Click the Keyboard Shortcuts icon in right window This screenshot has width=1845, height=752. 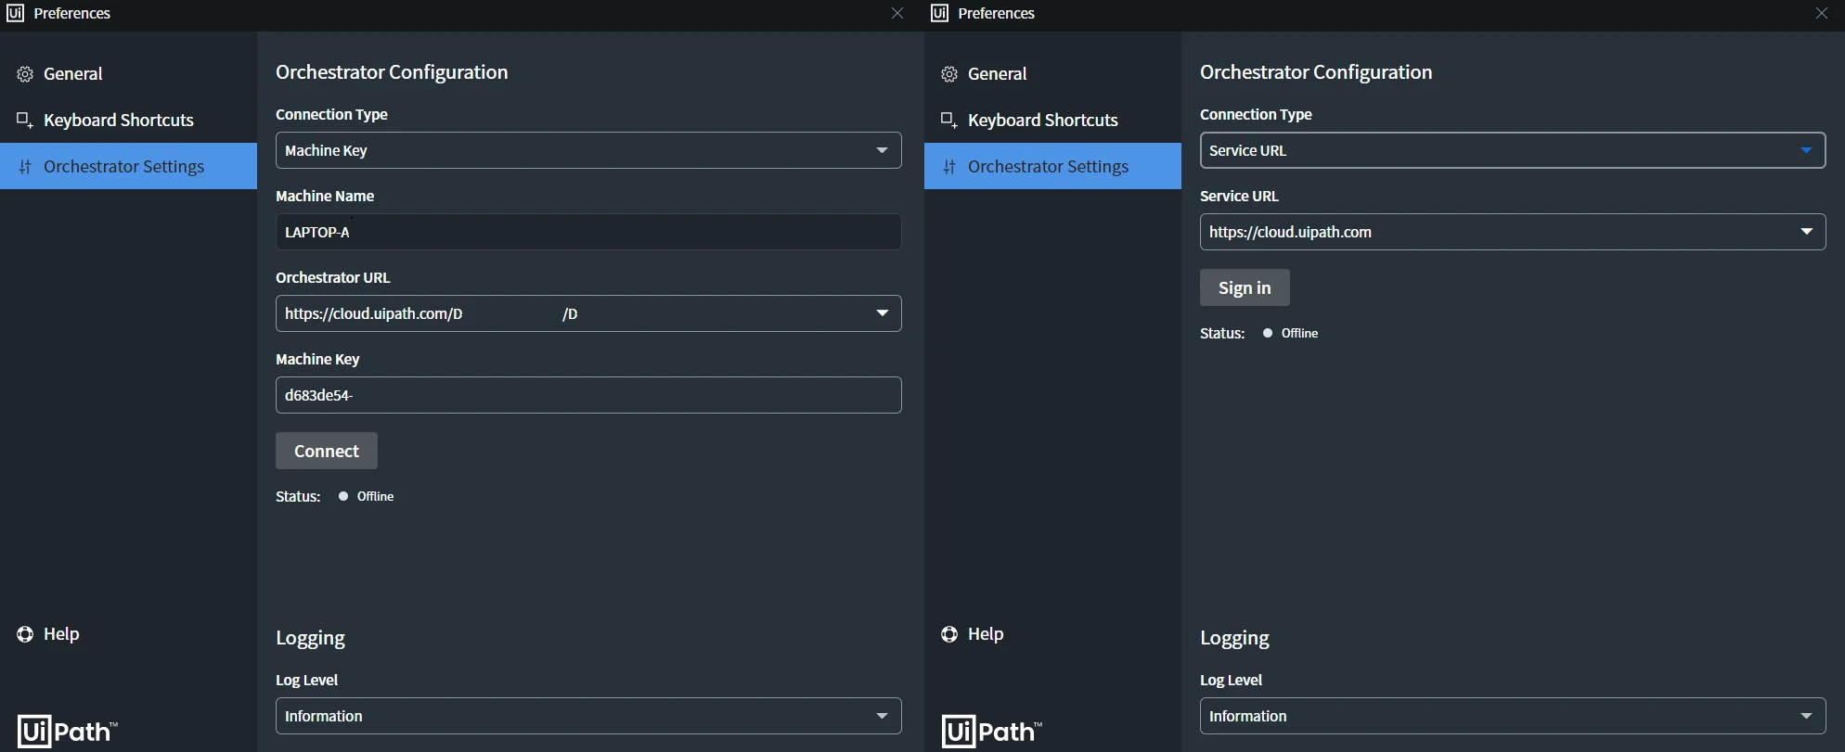point(949,121)
